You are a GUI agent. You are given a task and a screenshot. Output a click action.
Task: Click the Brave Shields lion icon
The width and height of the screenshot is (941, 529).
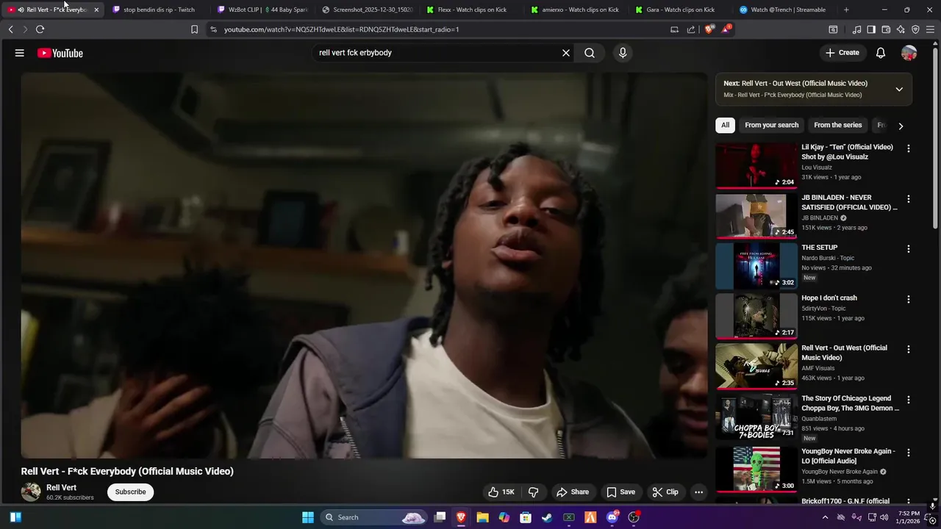[709, 29]
